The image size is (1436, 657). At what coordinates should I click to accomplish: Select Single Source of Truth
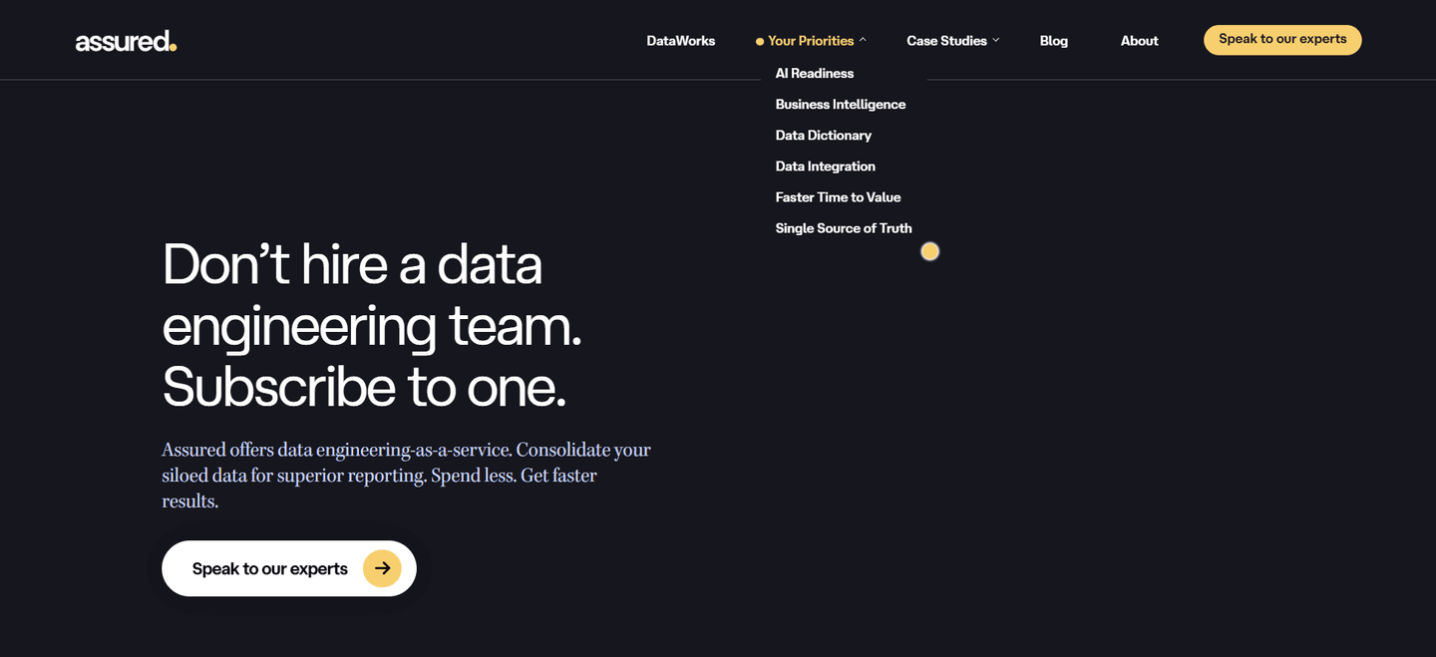pos(844,227)
